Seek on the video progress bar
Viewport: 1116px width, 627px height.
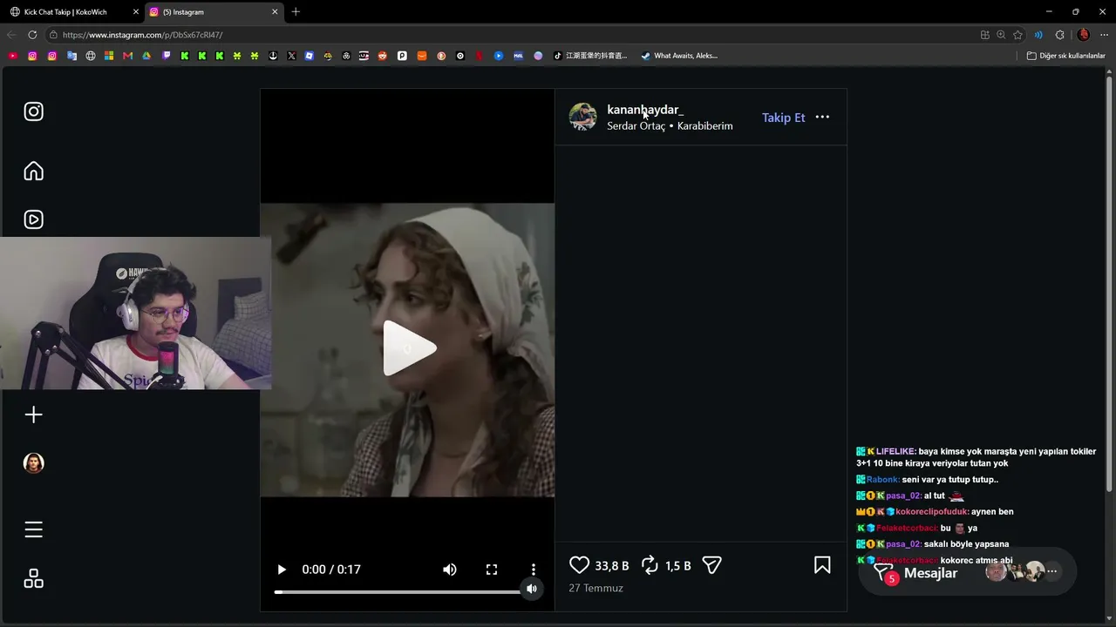[x=398, y=592]
